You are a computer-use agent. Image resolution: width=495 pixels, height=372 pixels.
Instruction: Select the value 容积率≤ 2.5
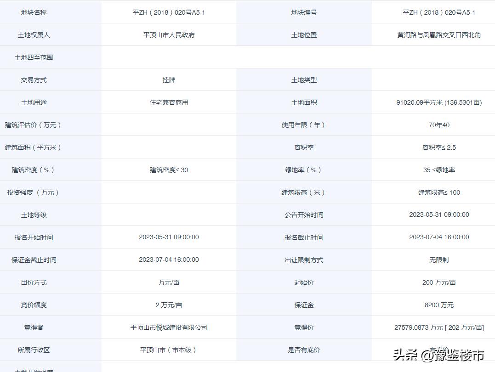click(x=439, y=147)
